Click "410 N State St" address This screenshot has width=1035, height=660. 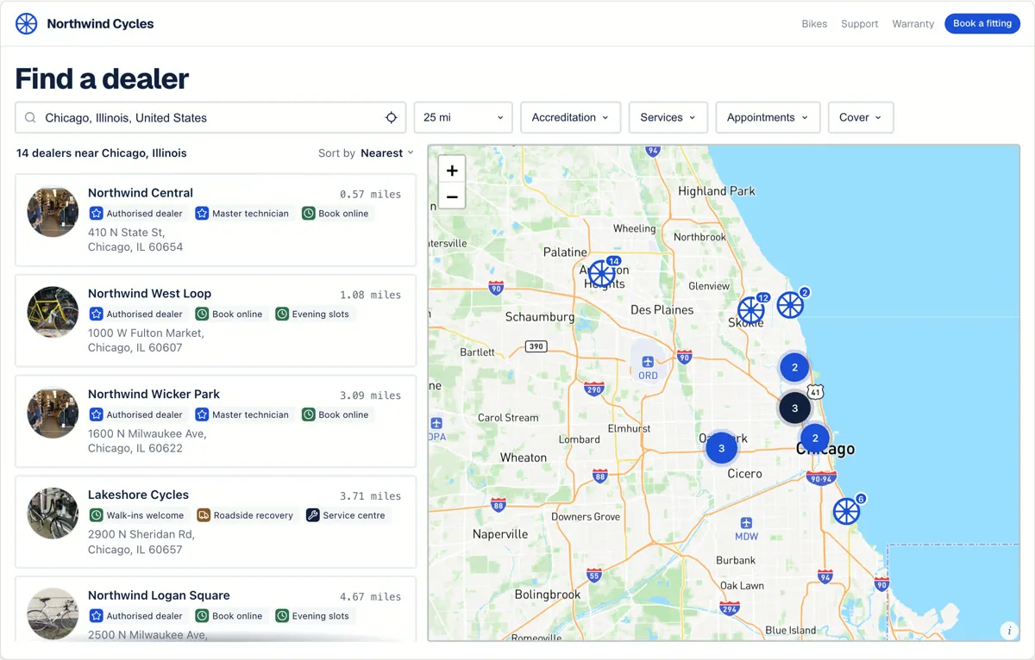(126, 233)
